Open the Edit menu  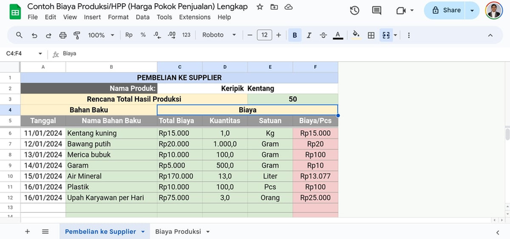click(50, 17)
